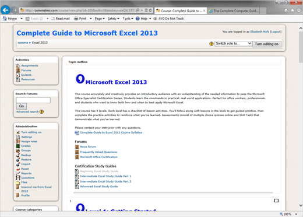Click the Import administration link
This screenshot has height=217, width=303.
tap(26, 164)
